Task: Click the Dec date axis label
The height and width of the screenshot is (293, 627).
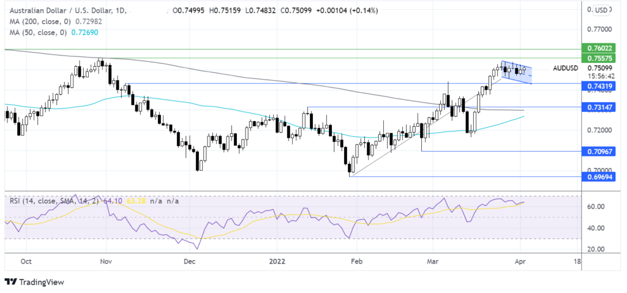Action: (189, 261)
